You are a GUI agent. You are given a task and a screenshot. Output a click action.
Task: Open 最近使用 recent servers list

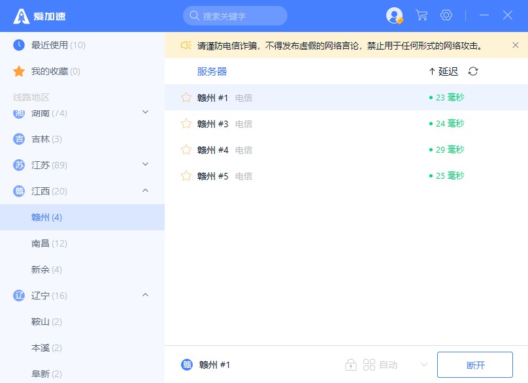click(58, 45)
